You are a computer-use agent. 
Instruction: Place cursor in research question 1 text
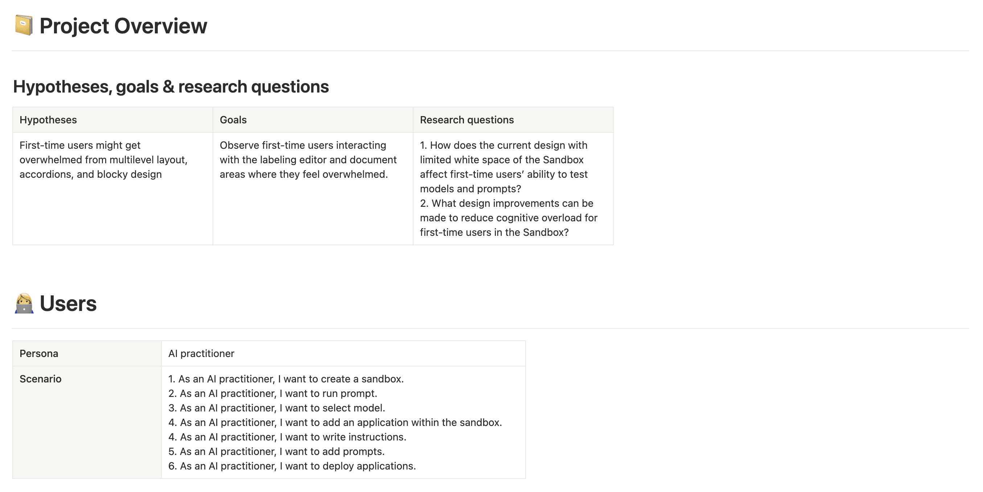(503, 167)
